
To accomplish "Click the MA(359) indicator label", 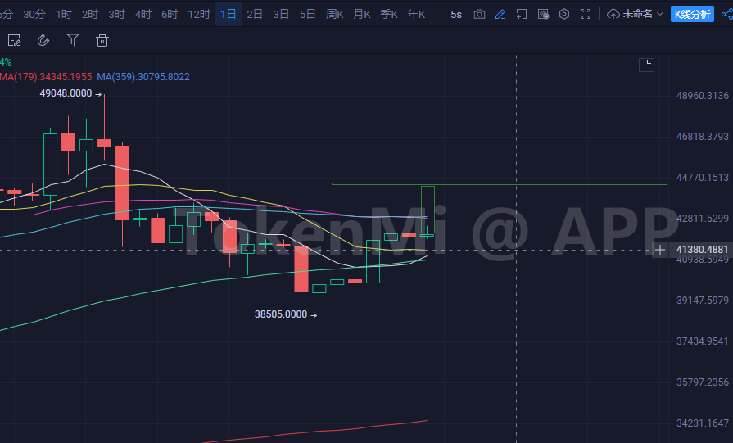I will click(x=143, y=77).
